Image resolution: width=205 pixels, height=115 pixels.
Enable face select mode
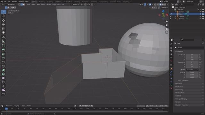click(24, 4)
